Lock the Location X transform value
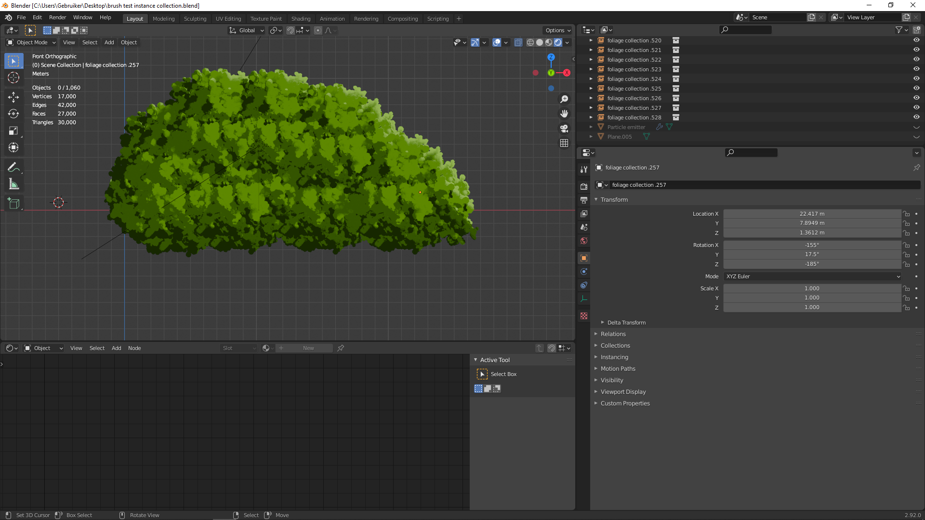Image resolution: width=925 pixels, height=520 pixels. [906, 214]
